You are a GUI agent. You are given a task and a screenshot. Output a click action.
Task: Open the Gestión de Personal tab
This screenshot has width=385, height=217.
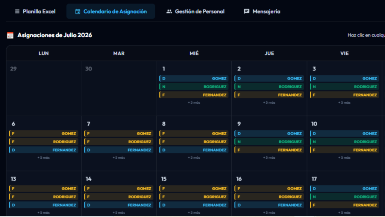196,12
